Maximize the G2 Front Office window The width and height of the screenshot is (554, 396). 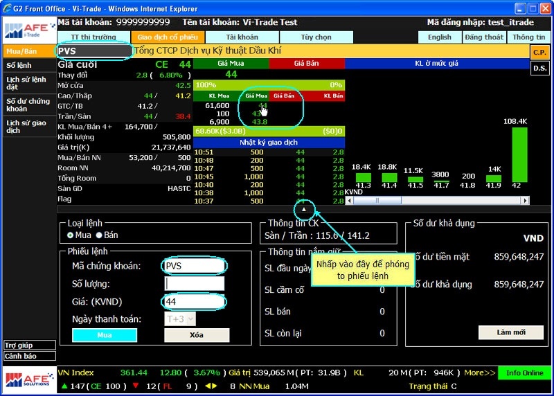pos(533,8)
